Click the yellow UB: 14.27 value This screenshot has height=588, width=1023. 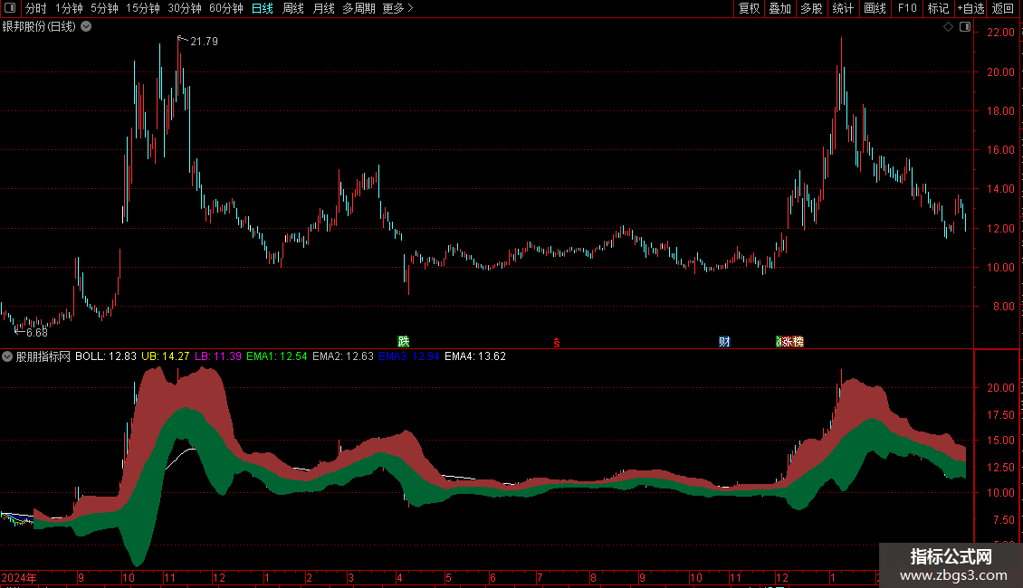point(165,356)
